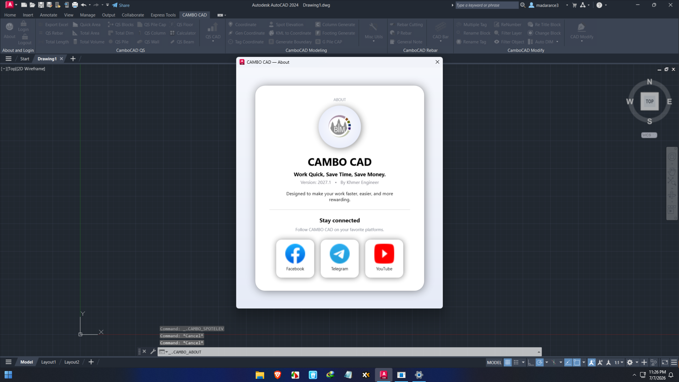Viewport: 679px width, 382px height.
Task: Open Telegram link in About dialog
Action: click(x=339, y=258)
